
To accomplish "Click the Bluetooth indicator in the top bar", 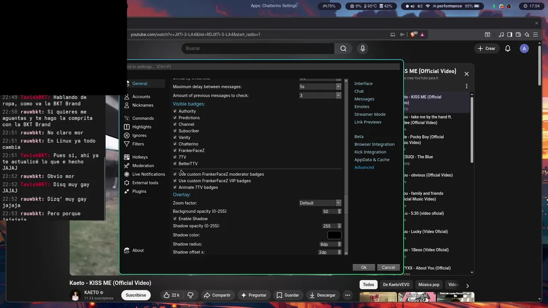I will point(420,6).
